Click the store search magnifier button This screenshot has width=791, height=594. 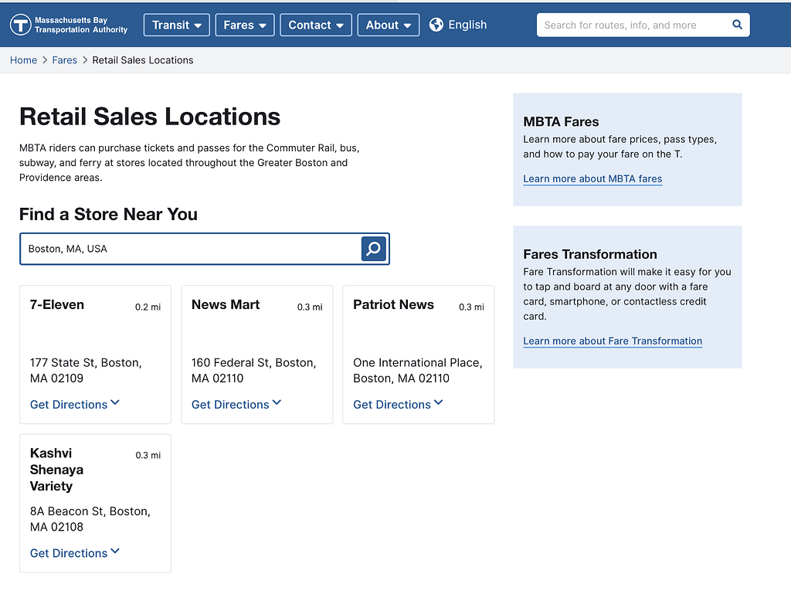coord(374,249)
